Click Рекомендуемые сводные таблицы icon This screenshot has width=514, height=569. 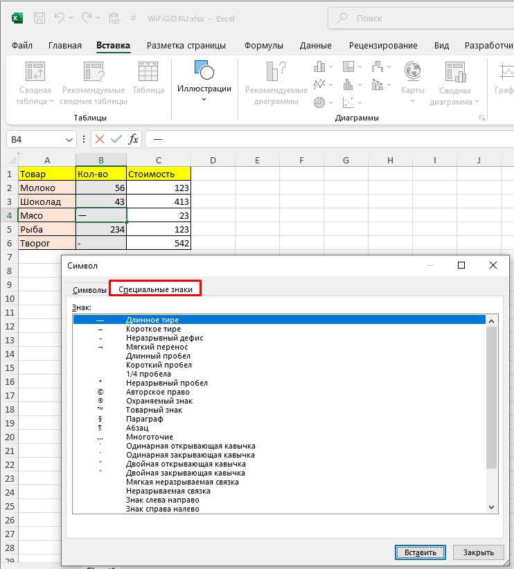pos(94,71)
